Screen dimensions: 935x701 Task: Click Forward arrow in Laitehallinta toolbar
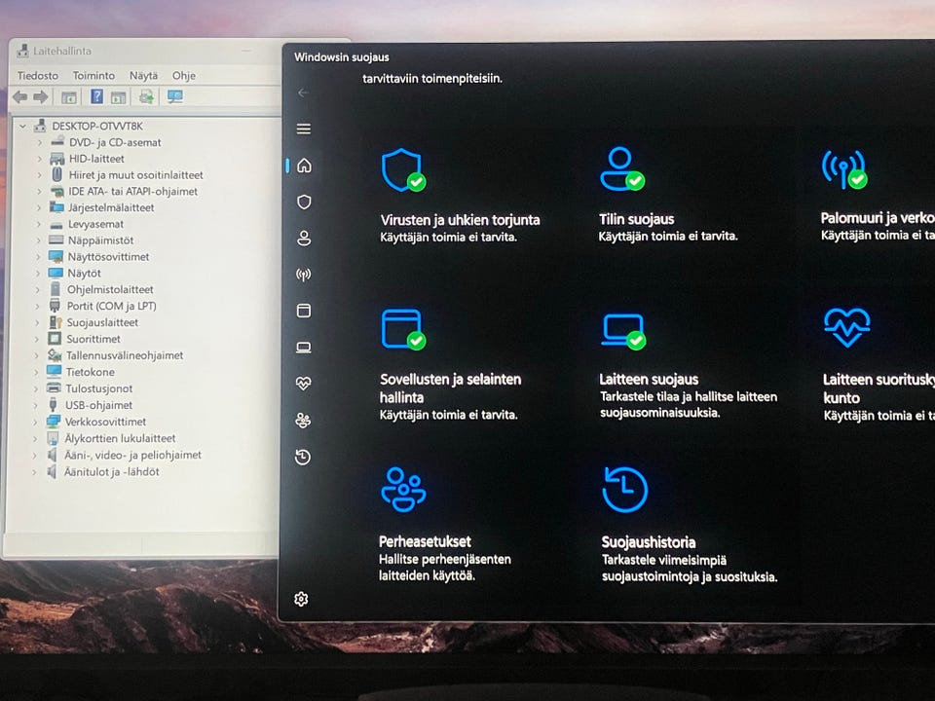(41, 96)
